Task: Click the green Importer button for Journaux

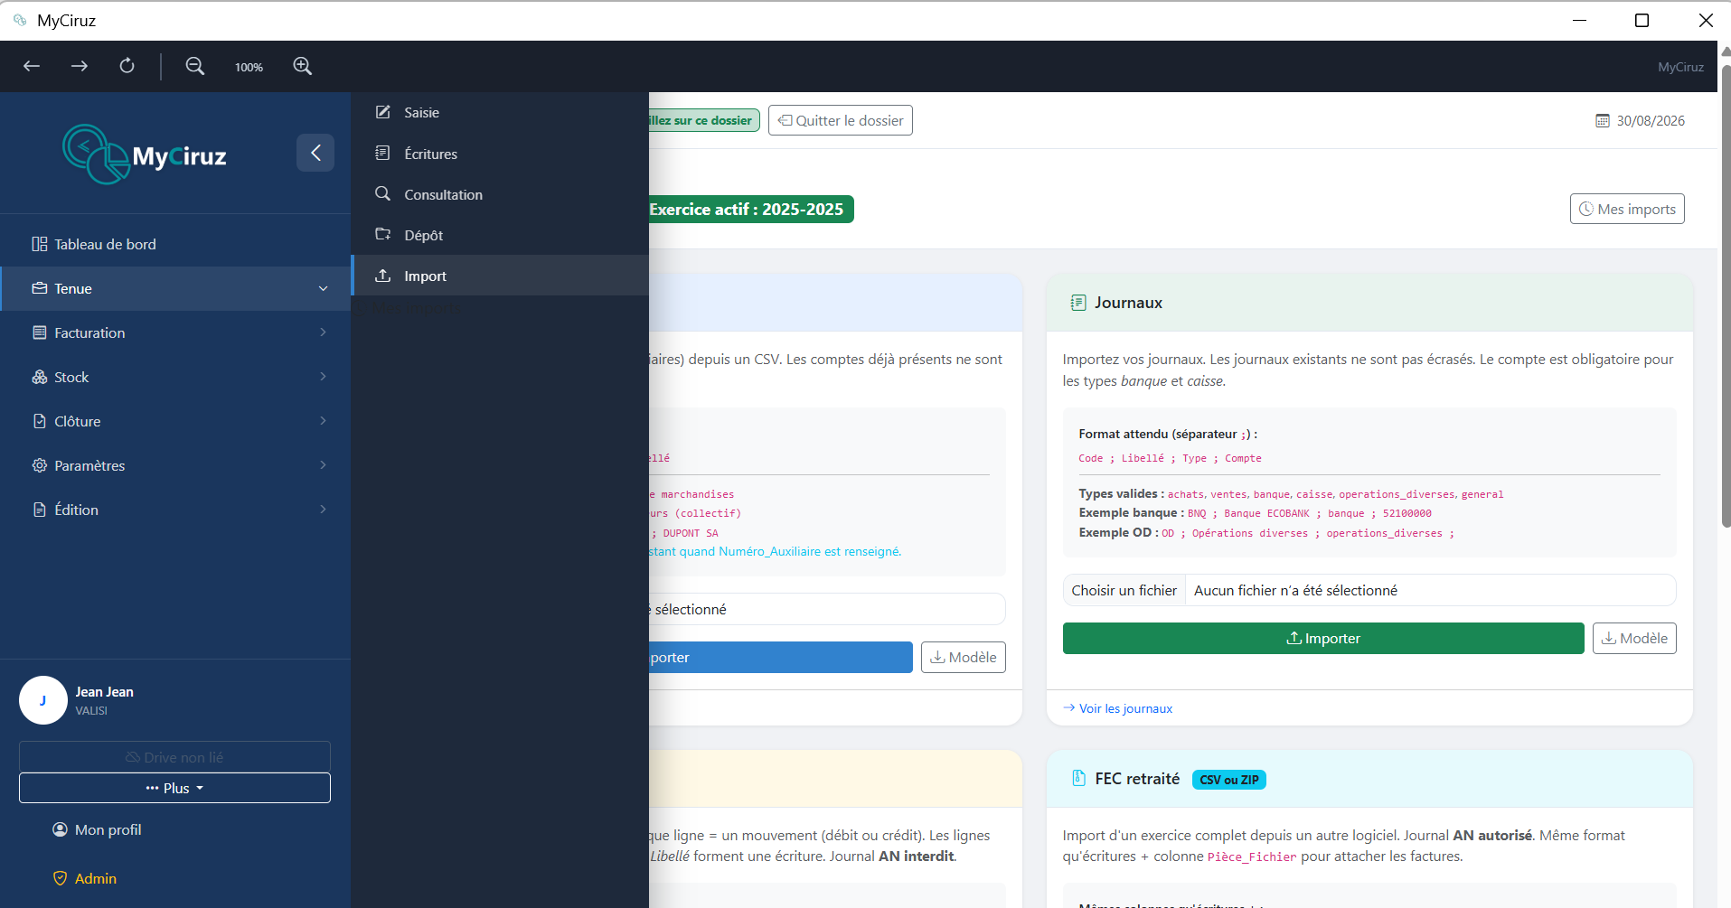Action: [1323, 638]
